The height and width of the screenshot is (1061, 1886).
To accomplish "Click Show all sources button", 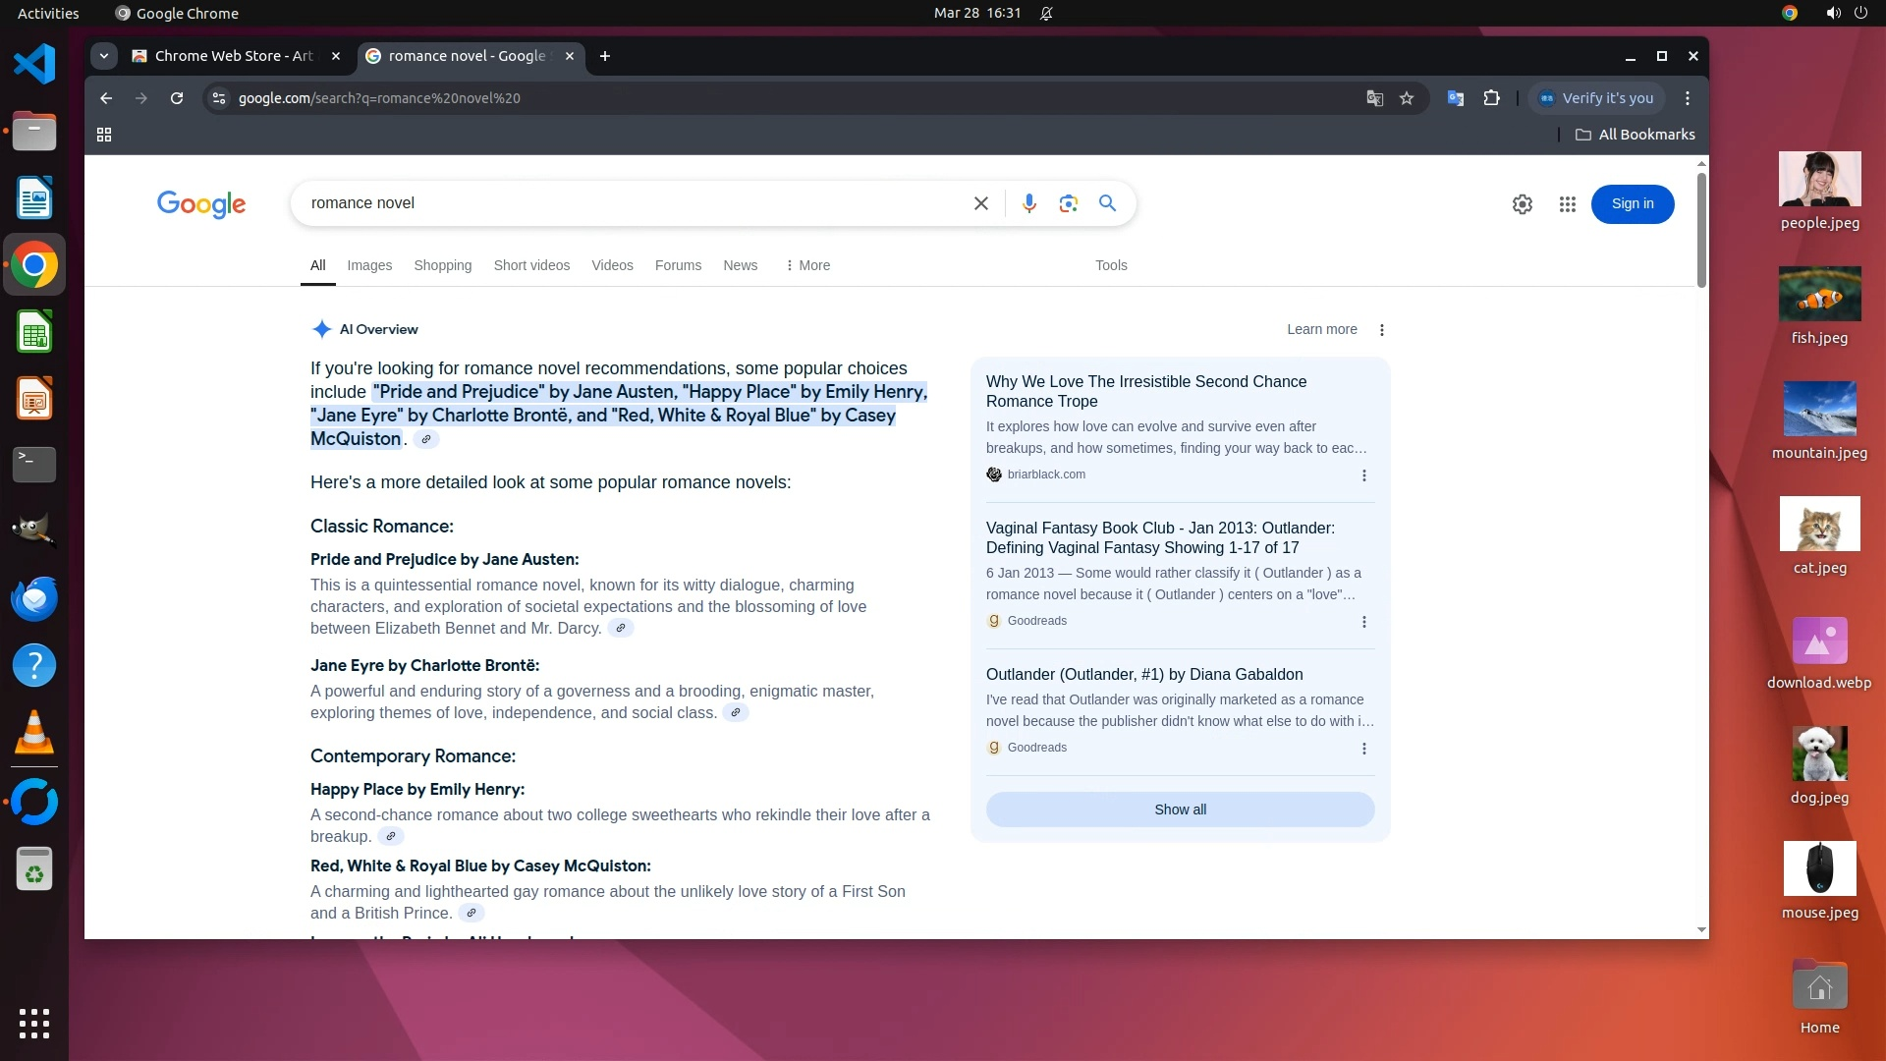I will (1180, 810).
